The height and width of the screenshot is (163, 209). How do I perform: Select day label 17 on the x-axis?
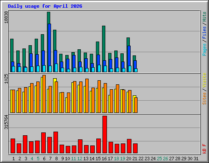pyautogui.click(x=110, y=159)
